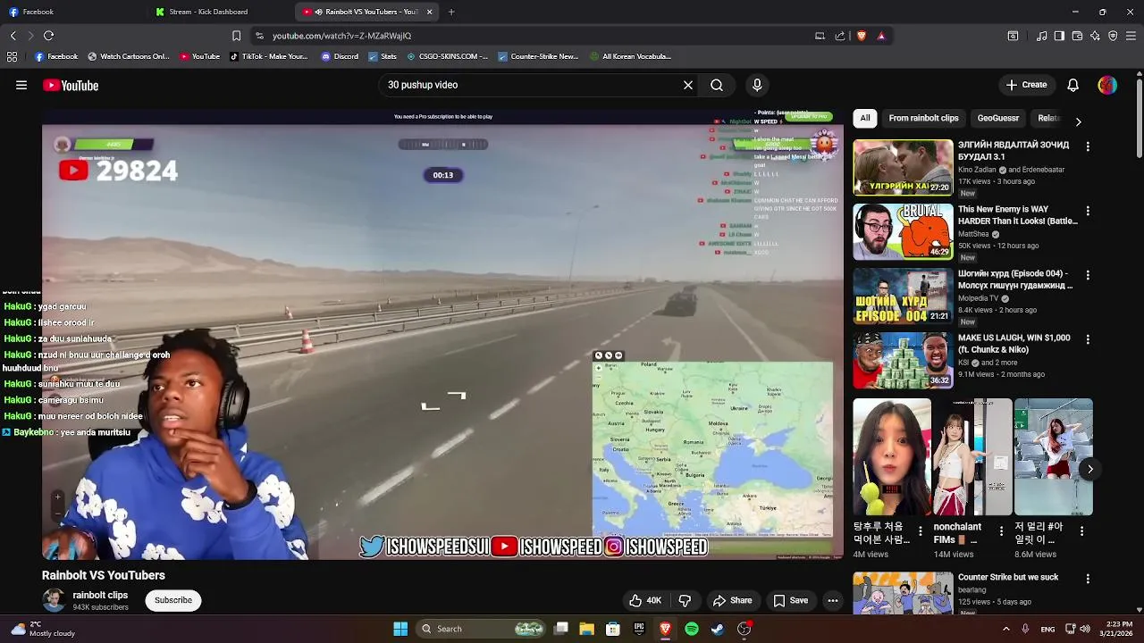Focus the YouTube search input field

[x=532, y=85]
